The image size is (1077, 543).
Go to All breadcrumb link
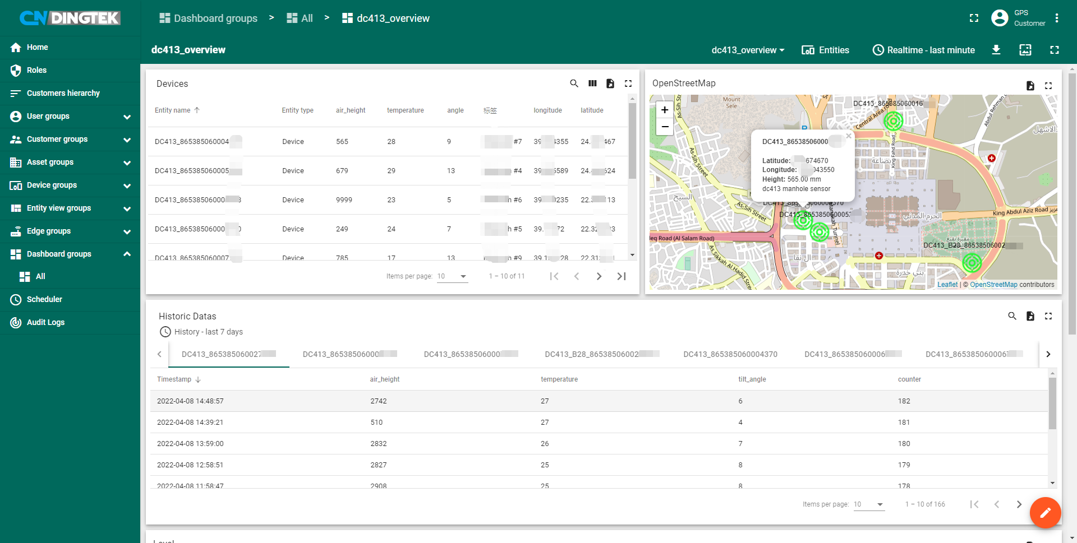(x=300, y=18)
